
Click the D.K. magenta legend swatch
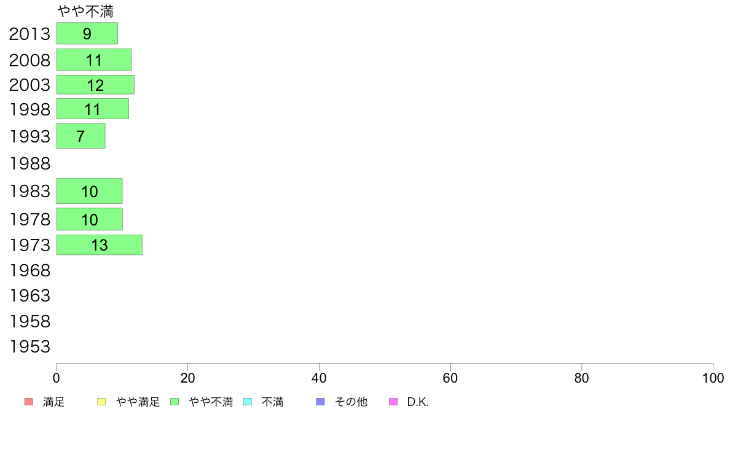tap(393, 402)
